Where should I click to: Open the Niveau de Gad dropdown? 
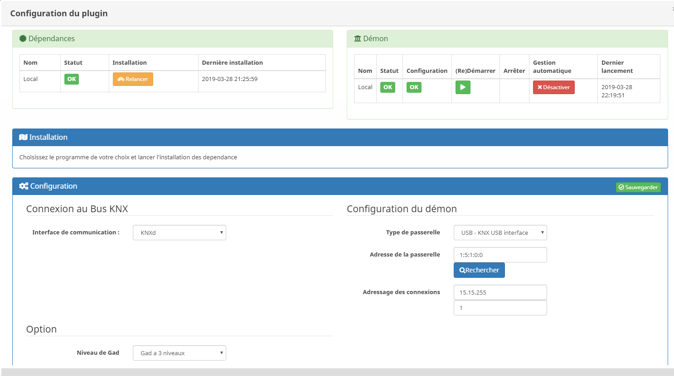point(179,353)
